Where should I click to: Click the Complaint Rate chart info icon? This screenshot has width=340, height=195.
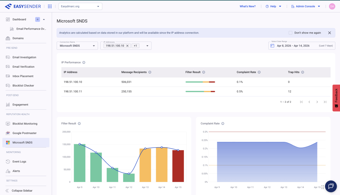coord(222,124)
